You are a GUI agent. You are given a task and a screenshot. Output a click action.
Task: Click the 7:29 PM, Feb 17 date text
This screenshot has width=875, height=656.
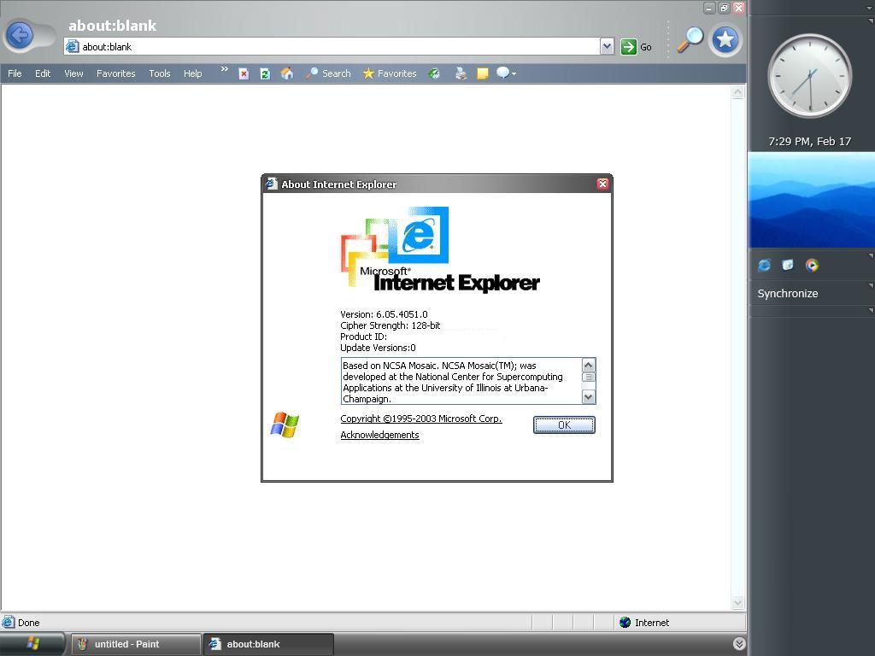810,142
